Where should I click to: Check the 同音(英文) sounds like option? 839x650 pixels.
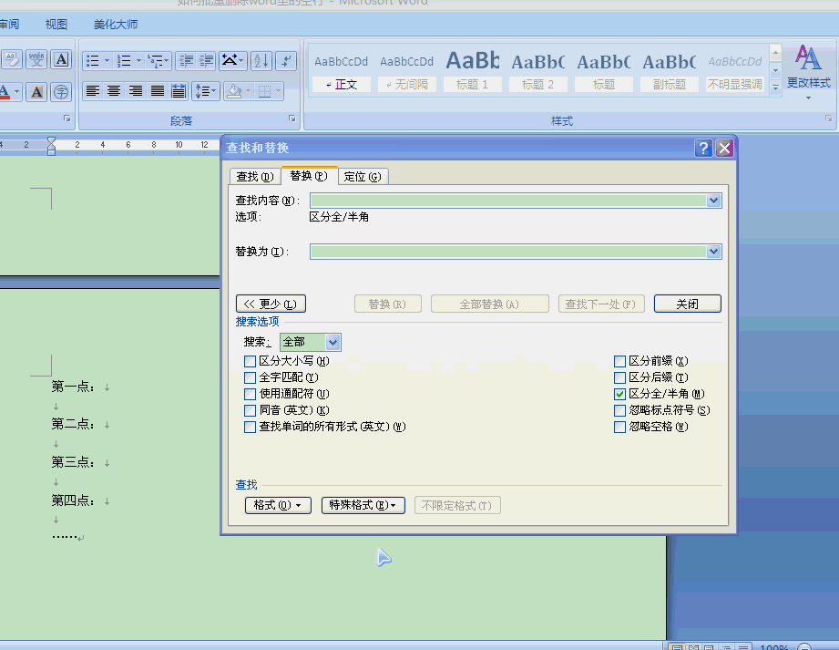tap(250, 410)
